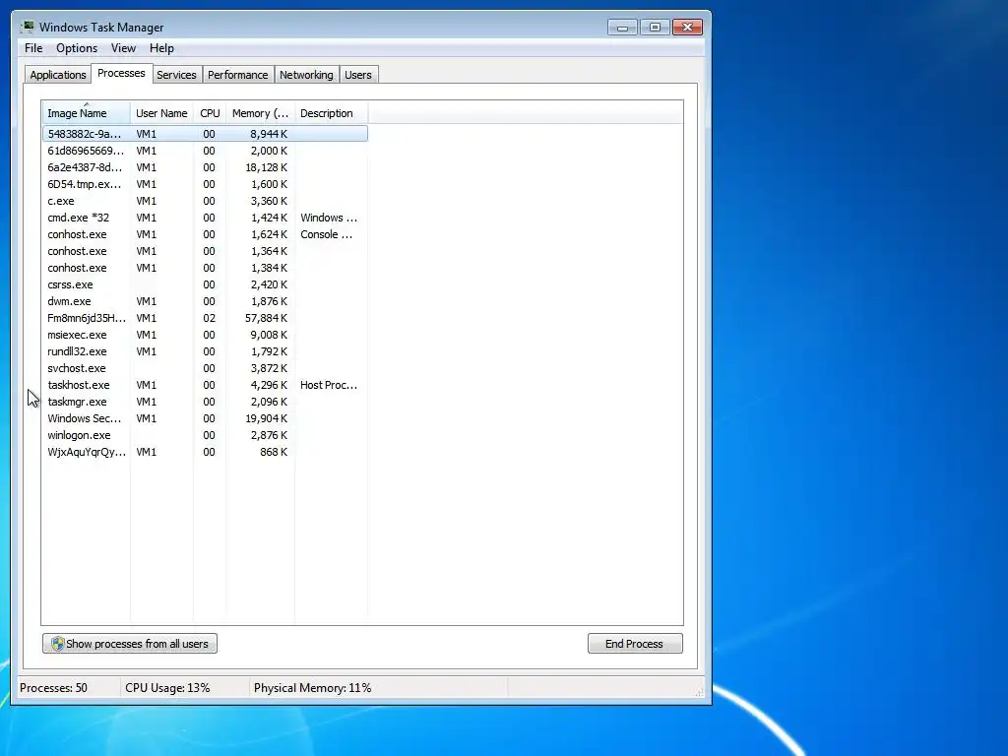Viewport: 1008px width, 756px height.
Task: Select conhost.exe with 1,364 K memory
Action: coord(205,251)
